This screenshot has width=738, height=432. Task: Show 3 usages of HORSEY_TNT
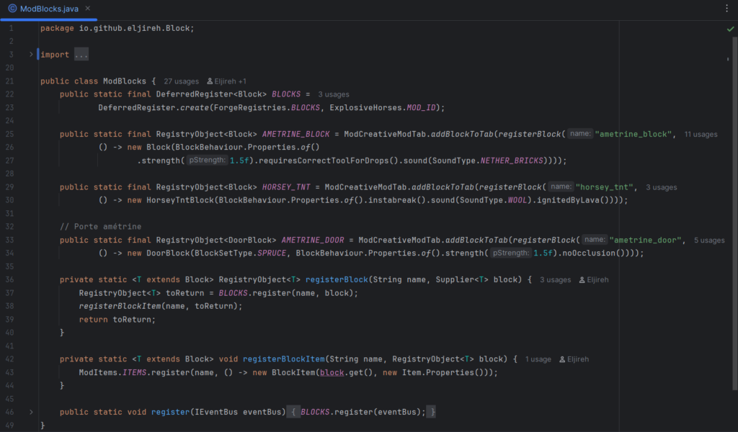(x=661, y=187)
